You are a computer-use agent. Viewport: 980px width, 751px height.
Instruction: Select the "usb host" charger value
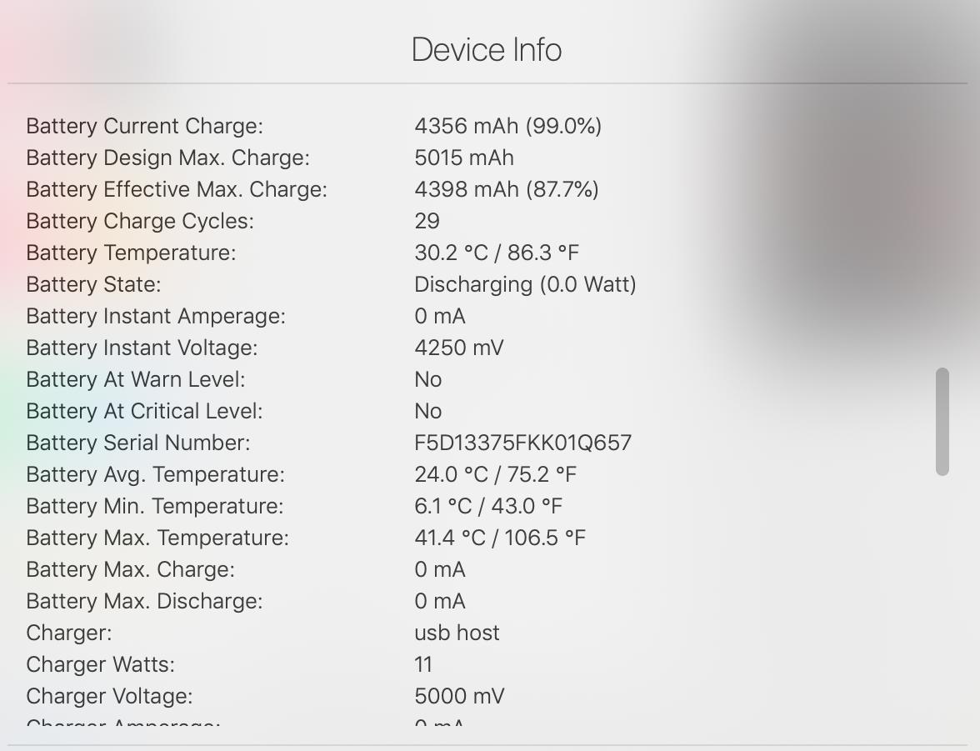tap(457, 633)
